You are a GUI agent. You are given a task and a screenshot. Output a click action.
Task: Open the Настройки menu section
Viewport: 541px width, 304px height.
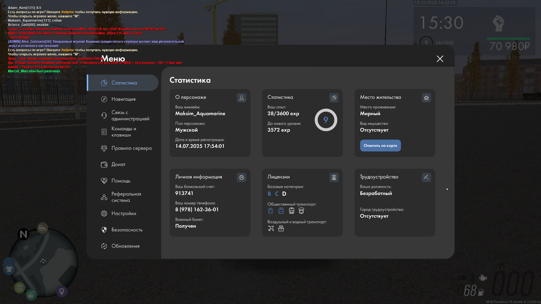[x=123, y=213]
